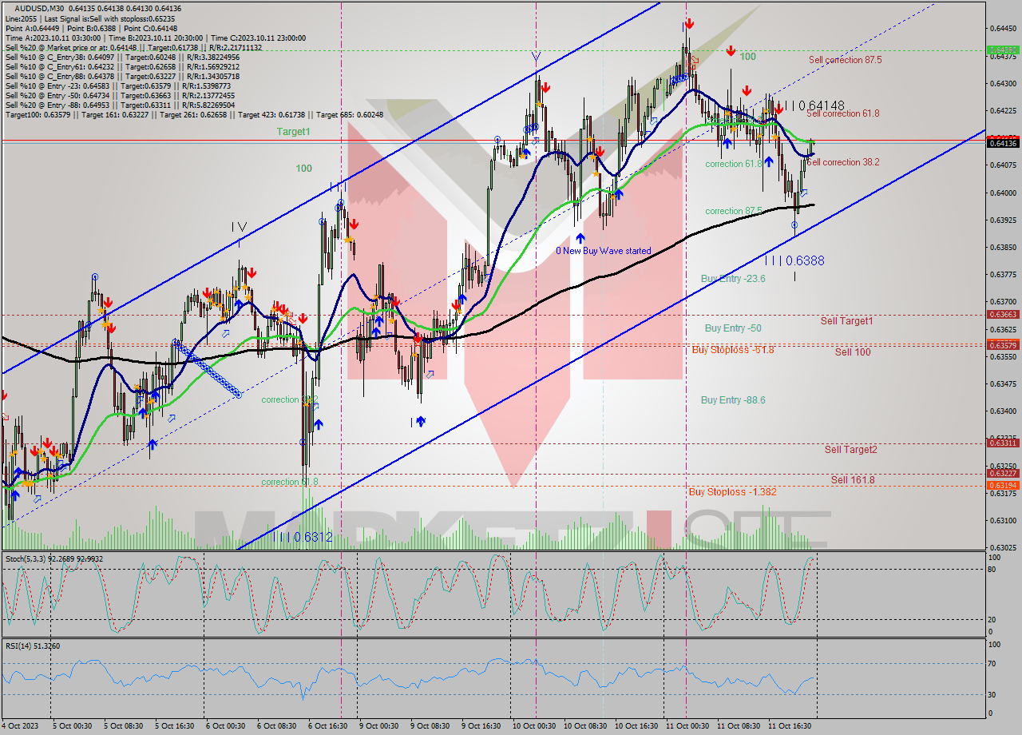The width and height of the screenshot is (1022, 735).
Task: Click the '10 Oct 16:30' time label
Action: pyautogui.click(x=635, y=726)
